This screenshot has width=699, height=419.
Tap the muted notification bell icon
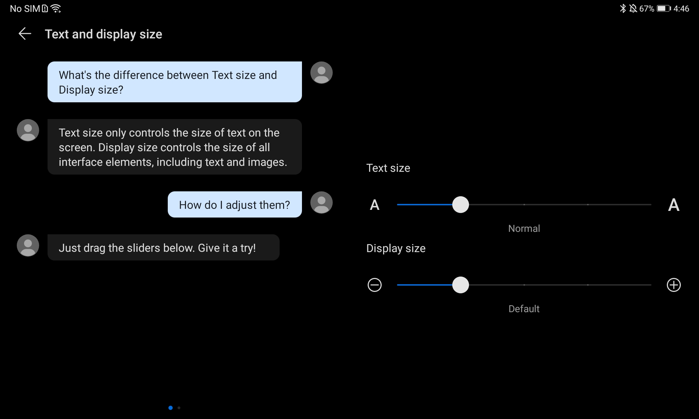(x=633, y=8)
